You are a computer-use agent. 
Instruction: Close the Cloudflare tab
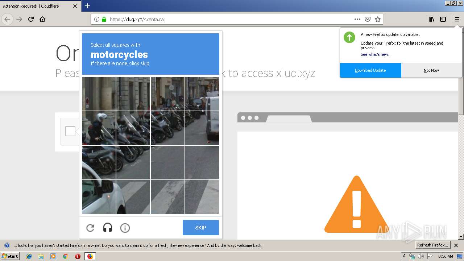tap(75, 6)
